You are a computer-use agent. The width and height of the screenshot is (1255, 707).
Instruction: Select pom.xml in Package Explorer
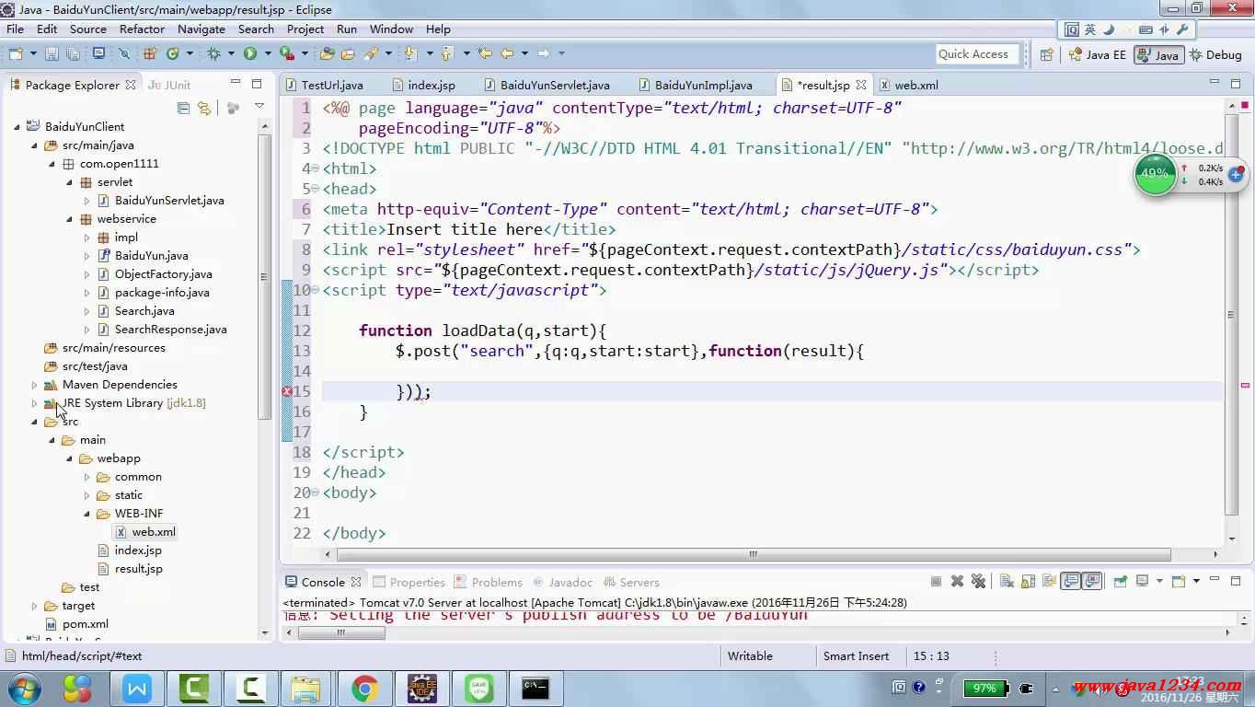tap(86, 624)
